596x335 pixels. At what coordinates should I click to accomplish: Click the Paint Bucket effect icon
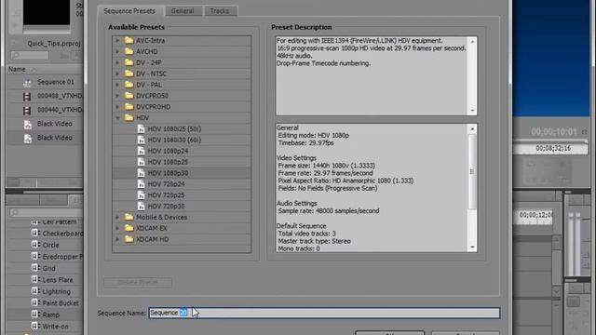[x=35, y=302]
